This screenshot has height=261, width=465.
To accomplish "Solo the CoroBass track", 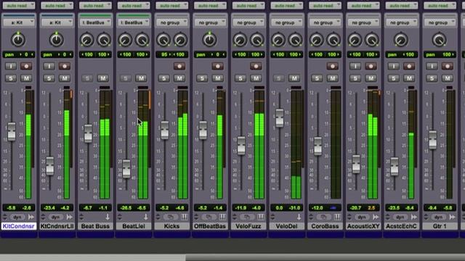I will 317,78.
